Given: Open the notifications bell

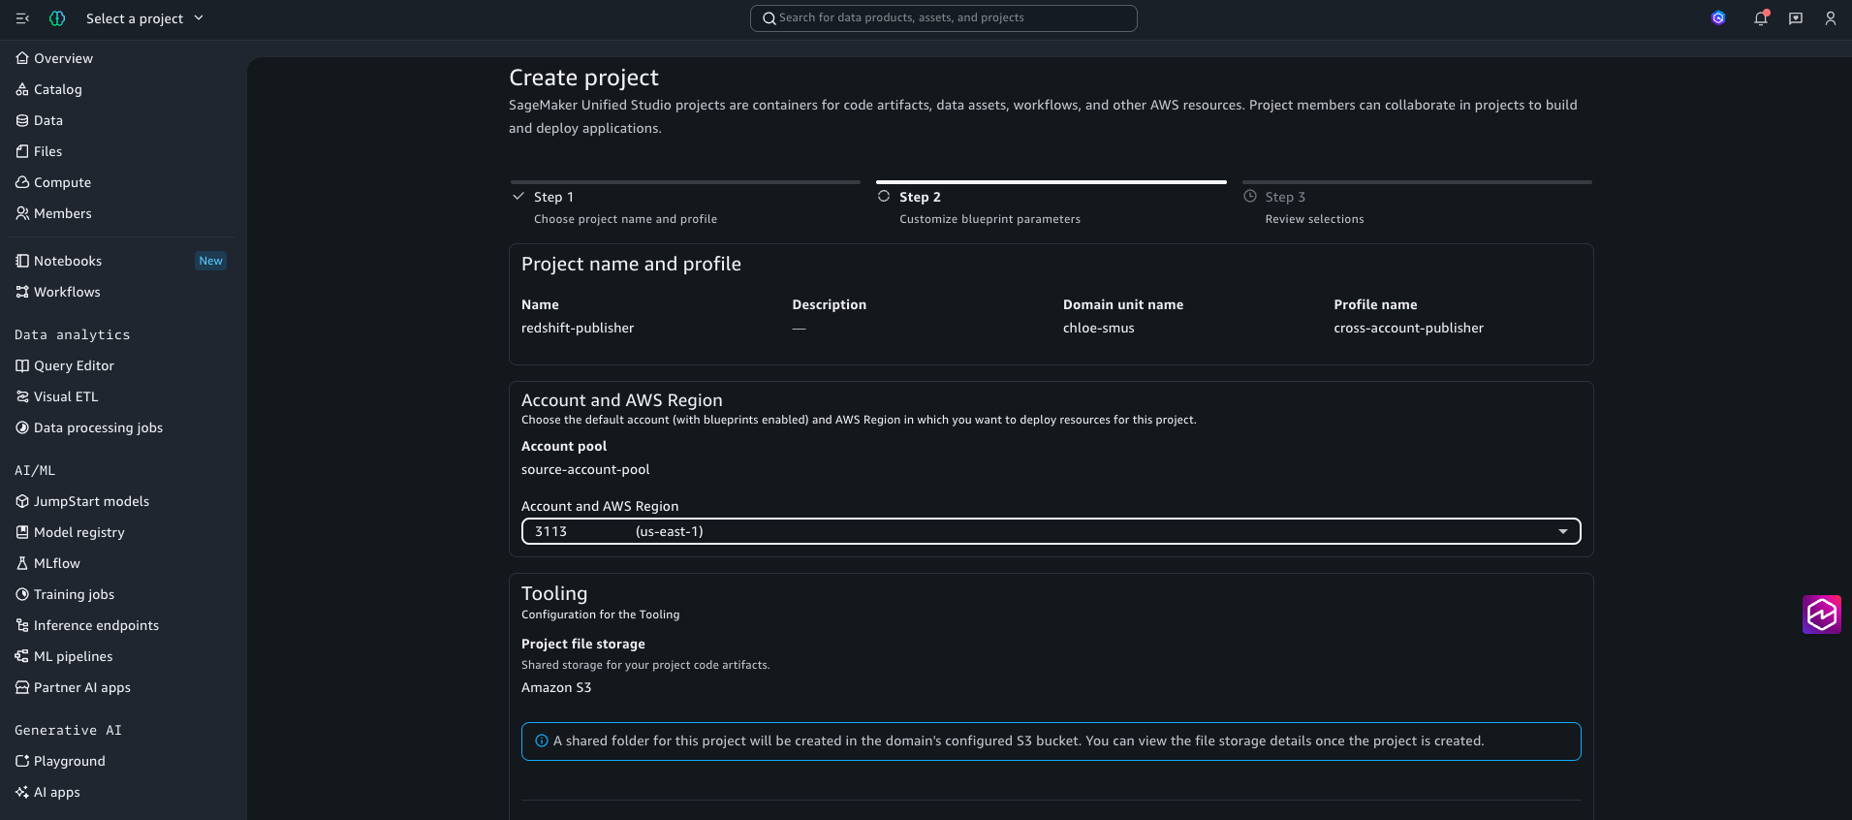Looking at the screenshot, I should 1761,18.
